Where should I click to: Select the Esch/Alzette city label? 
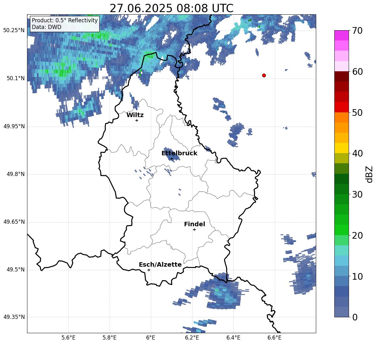click(160, 264)
